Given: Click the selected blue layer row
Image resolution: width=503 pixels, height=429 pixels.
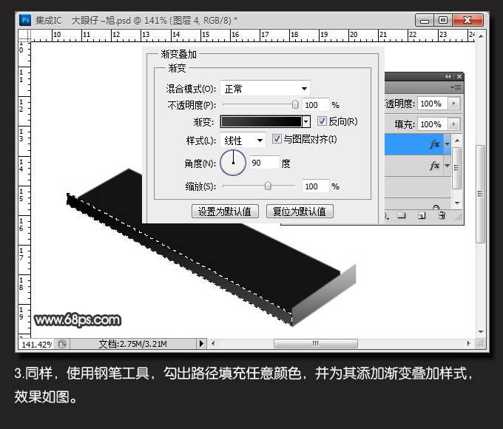Looking at the screenshot, I should [x=418, y=144].
